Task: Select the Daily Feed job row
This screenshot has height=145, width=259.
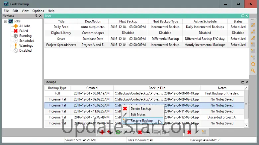Action: pos(146,27)
